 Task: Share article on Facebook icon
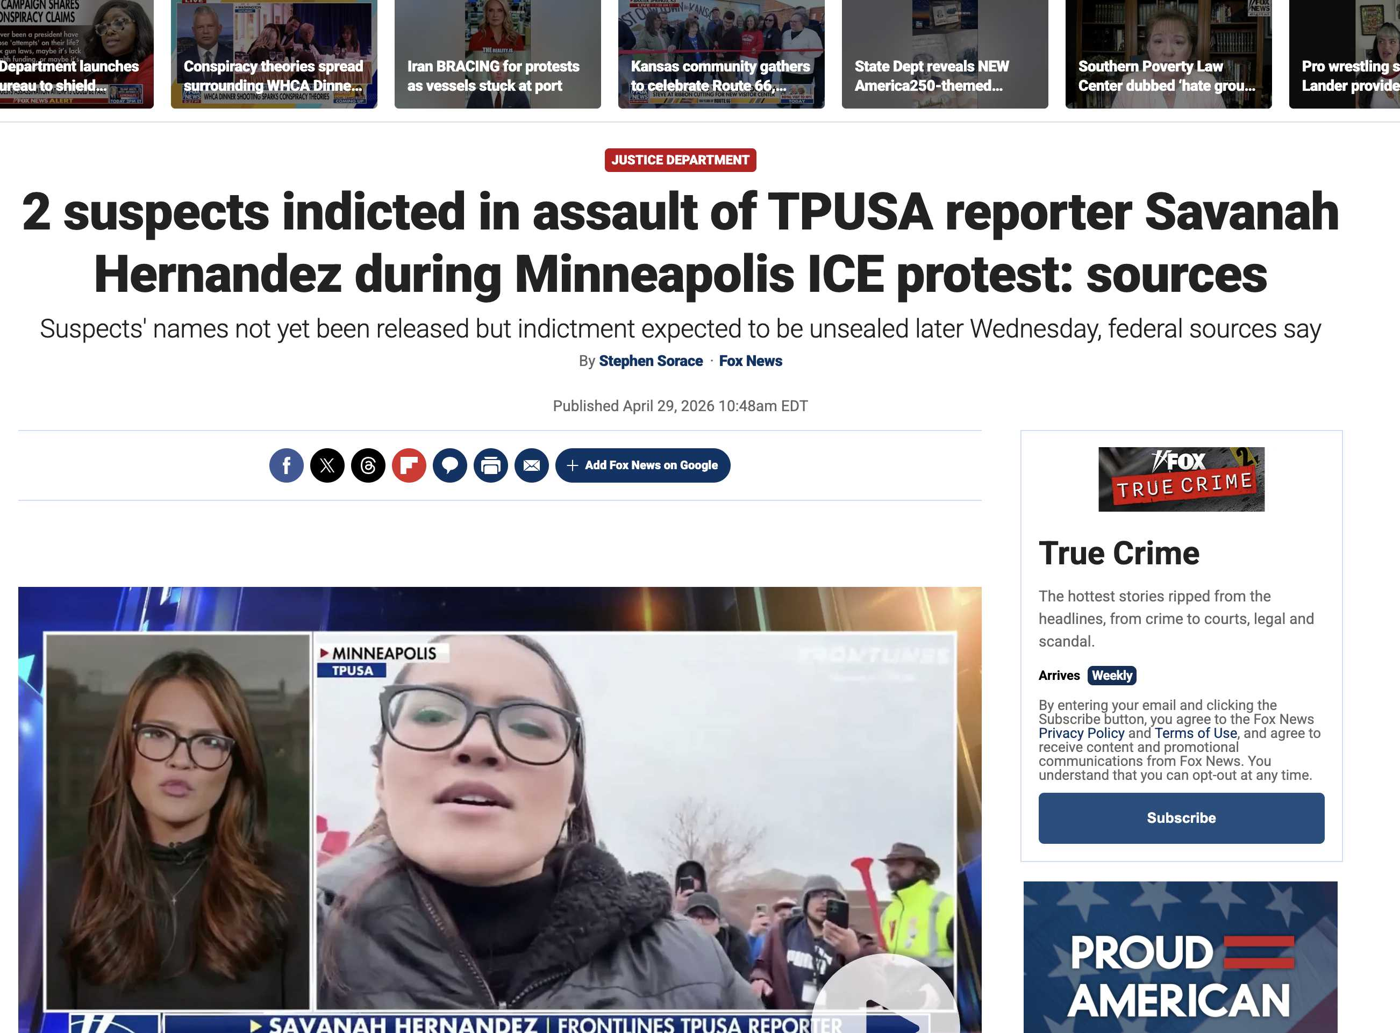tap(287, 465)
